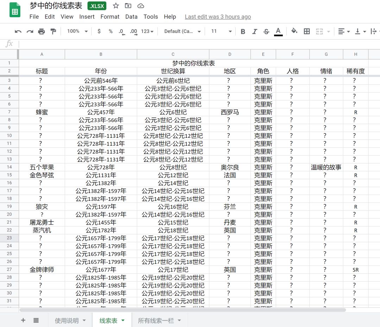Toggle strikethrough formatting

[x=266, y=32]
